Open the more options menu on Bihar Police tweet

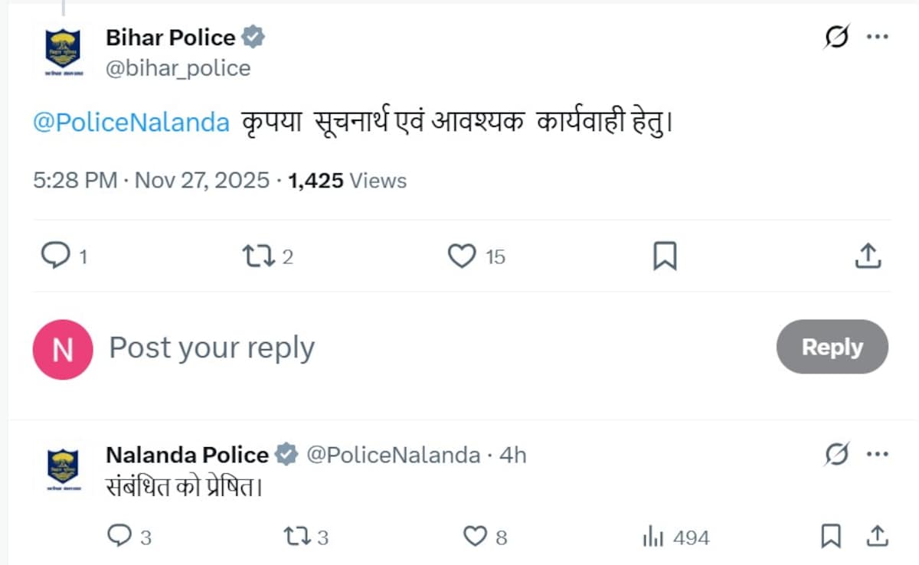[876, 34]
